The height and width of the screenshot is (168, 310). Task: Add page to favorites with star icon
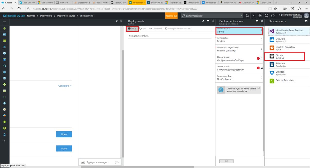click(x=275, y=9)
